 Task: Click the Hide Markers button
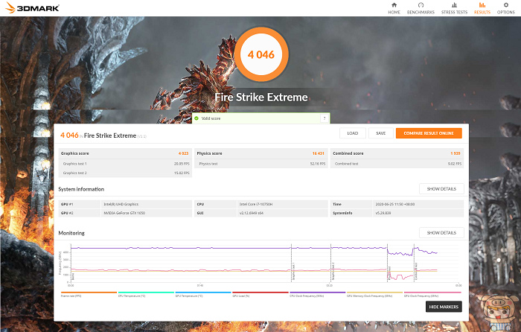pos(444,307)
